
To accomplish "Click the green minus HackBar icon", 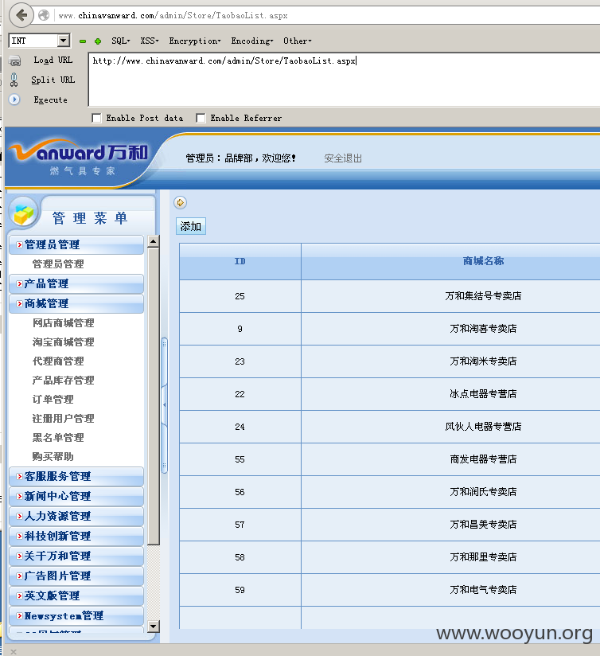I will pyautogui.click(x=83, y=41).
